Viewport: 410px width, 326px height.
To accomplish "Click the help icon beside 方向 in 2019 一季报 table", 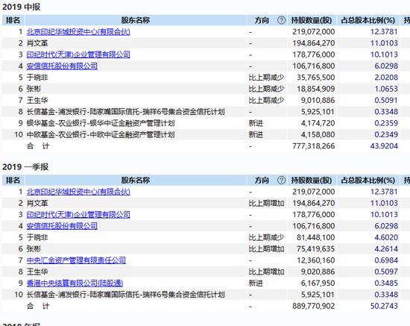I will pyautogui.click(x=281, y=180).
